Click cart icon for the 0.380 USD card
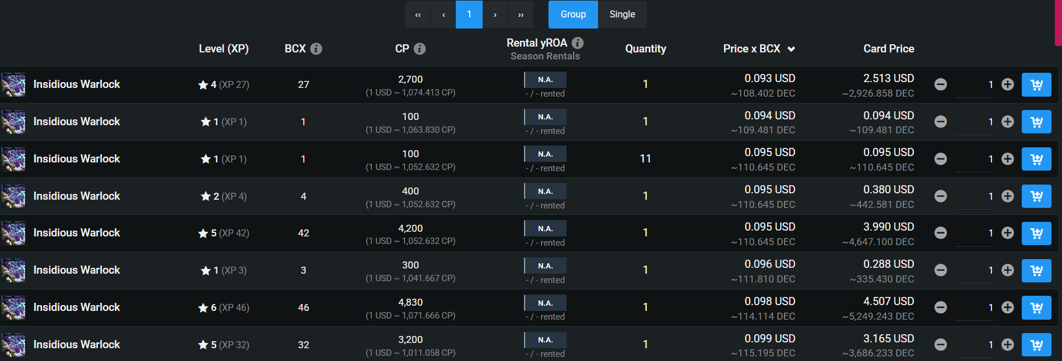 click(1036, 196)
